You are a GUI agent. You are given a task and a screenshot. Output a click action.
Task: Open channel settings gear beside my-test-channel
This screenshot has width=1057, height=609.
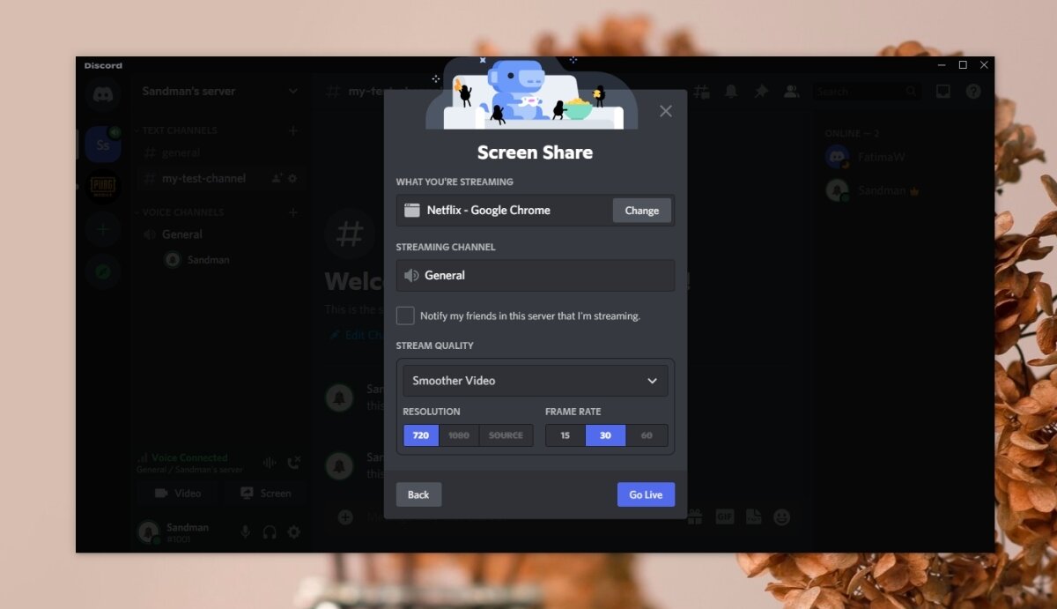pos(292,178)
